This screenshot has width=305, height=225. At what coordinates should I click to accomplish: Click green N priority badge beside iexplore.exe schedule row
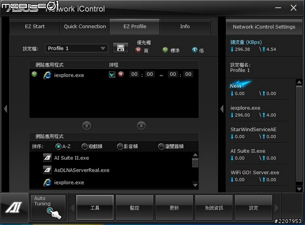34,74
